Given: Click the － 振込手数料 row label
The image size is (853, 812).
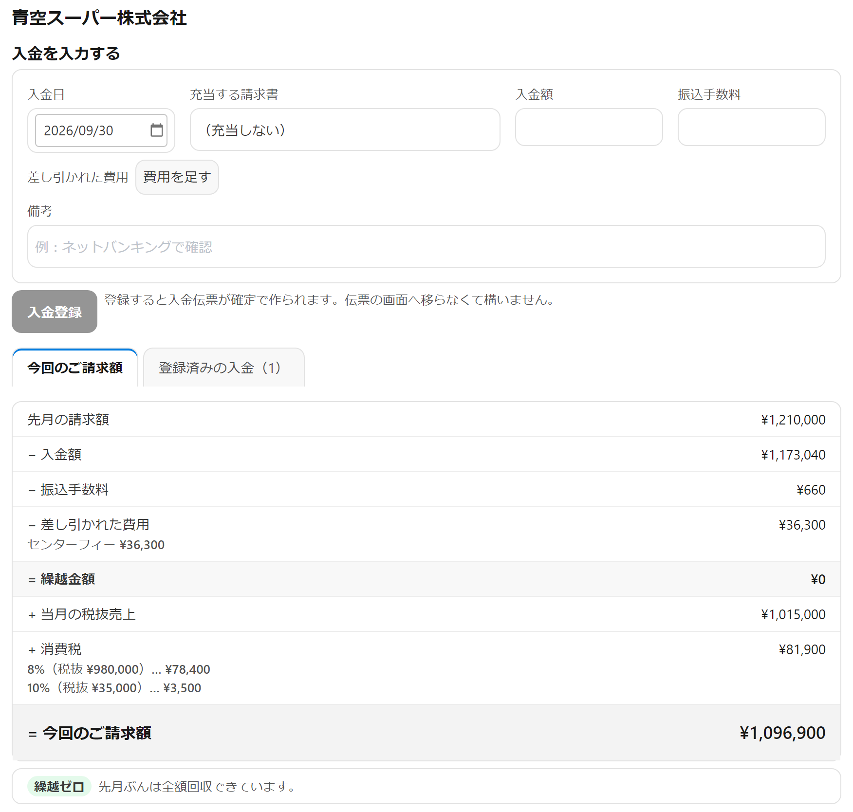Looking at the screenshot, I should 68,489.
